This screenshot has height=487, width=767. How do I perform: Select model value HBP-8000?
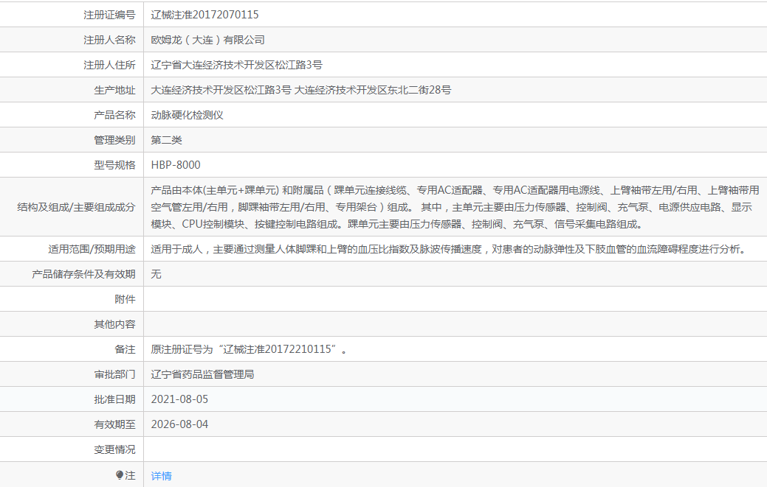pos(176,165)
